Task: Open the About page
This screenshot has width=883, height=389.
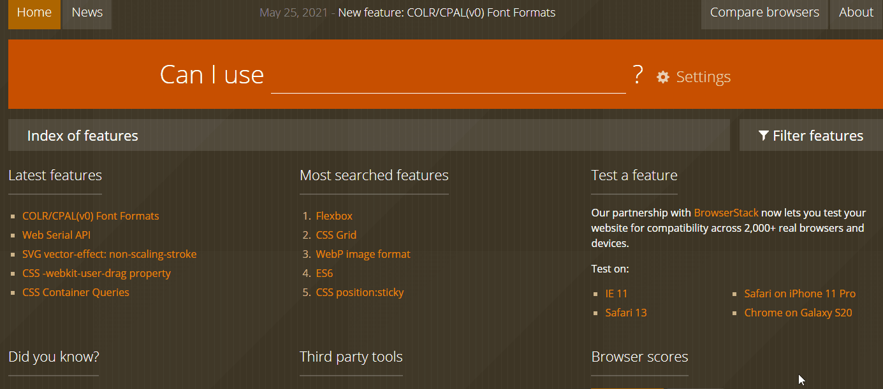Action: click(856, 13)
